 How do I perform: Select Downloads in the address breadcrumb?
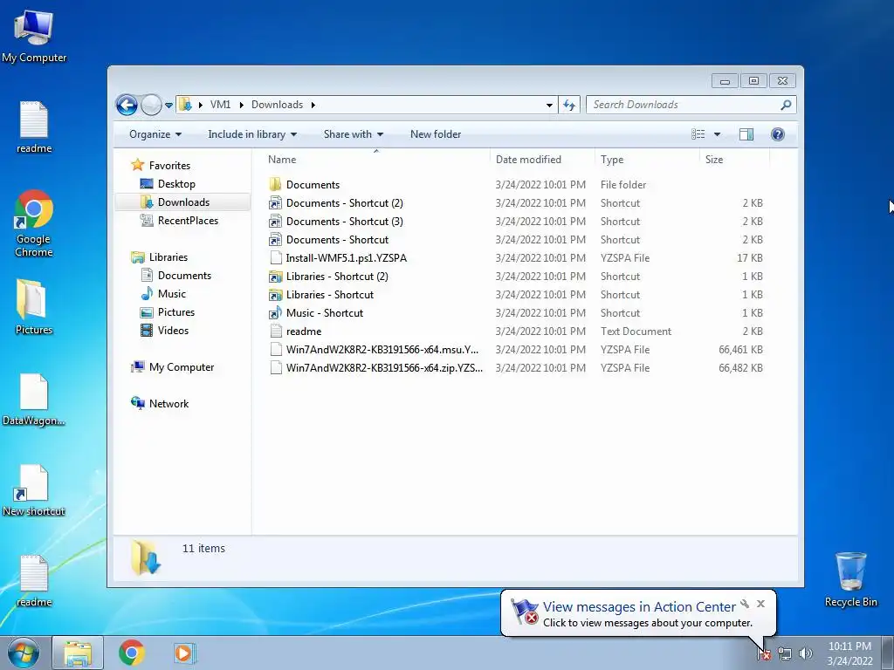[277, 105]
